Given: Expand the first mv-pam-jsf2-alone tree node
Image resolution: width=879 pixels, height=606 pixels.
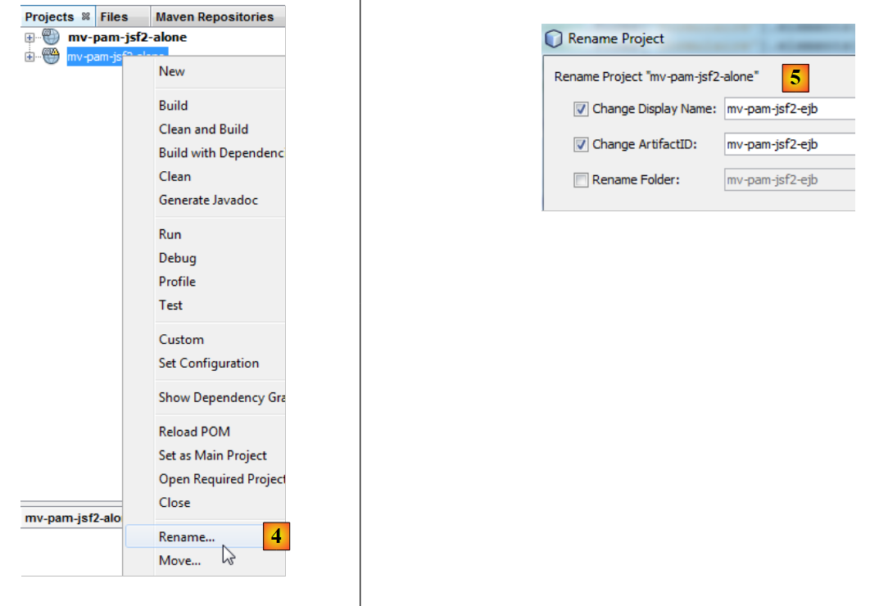Looking at the screenshot, I should click(x=30, y=37).
